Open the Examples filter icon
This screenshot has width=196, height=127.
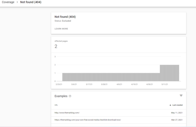point(181,96)
